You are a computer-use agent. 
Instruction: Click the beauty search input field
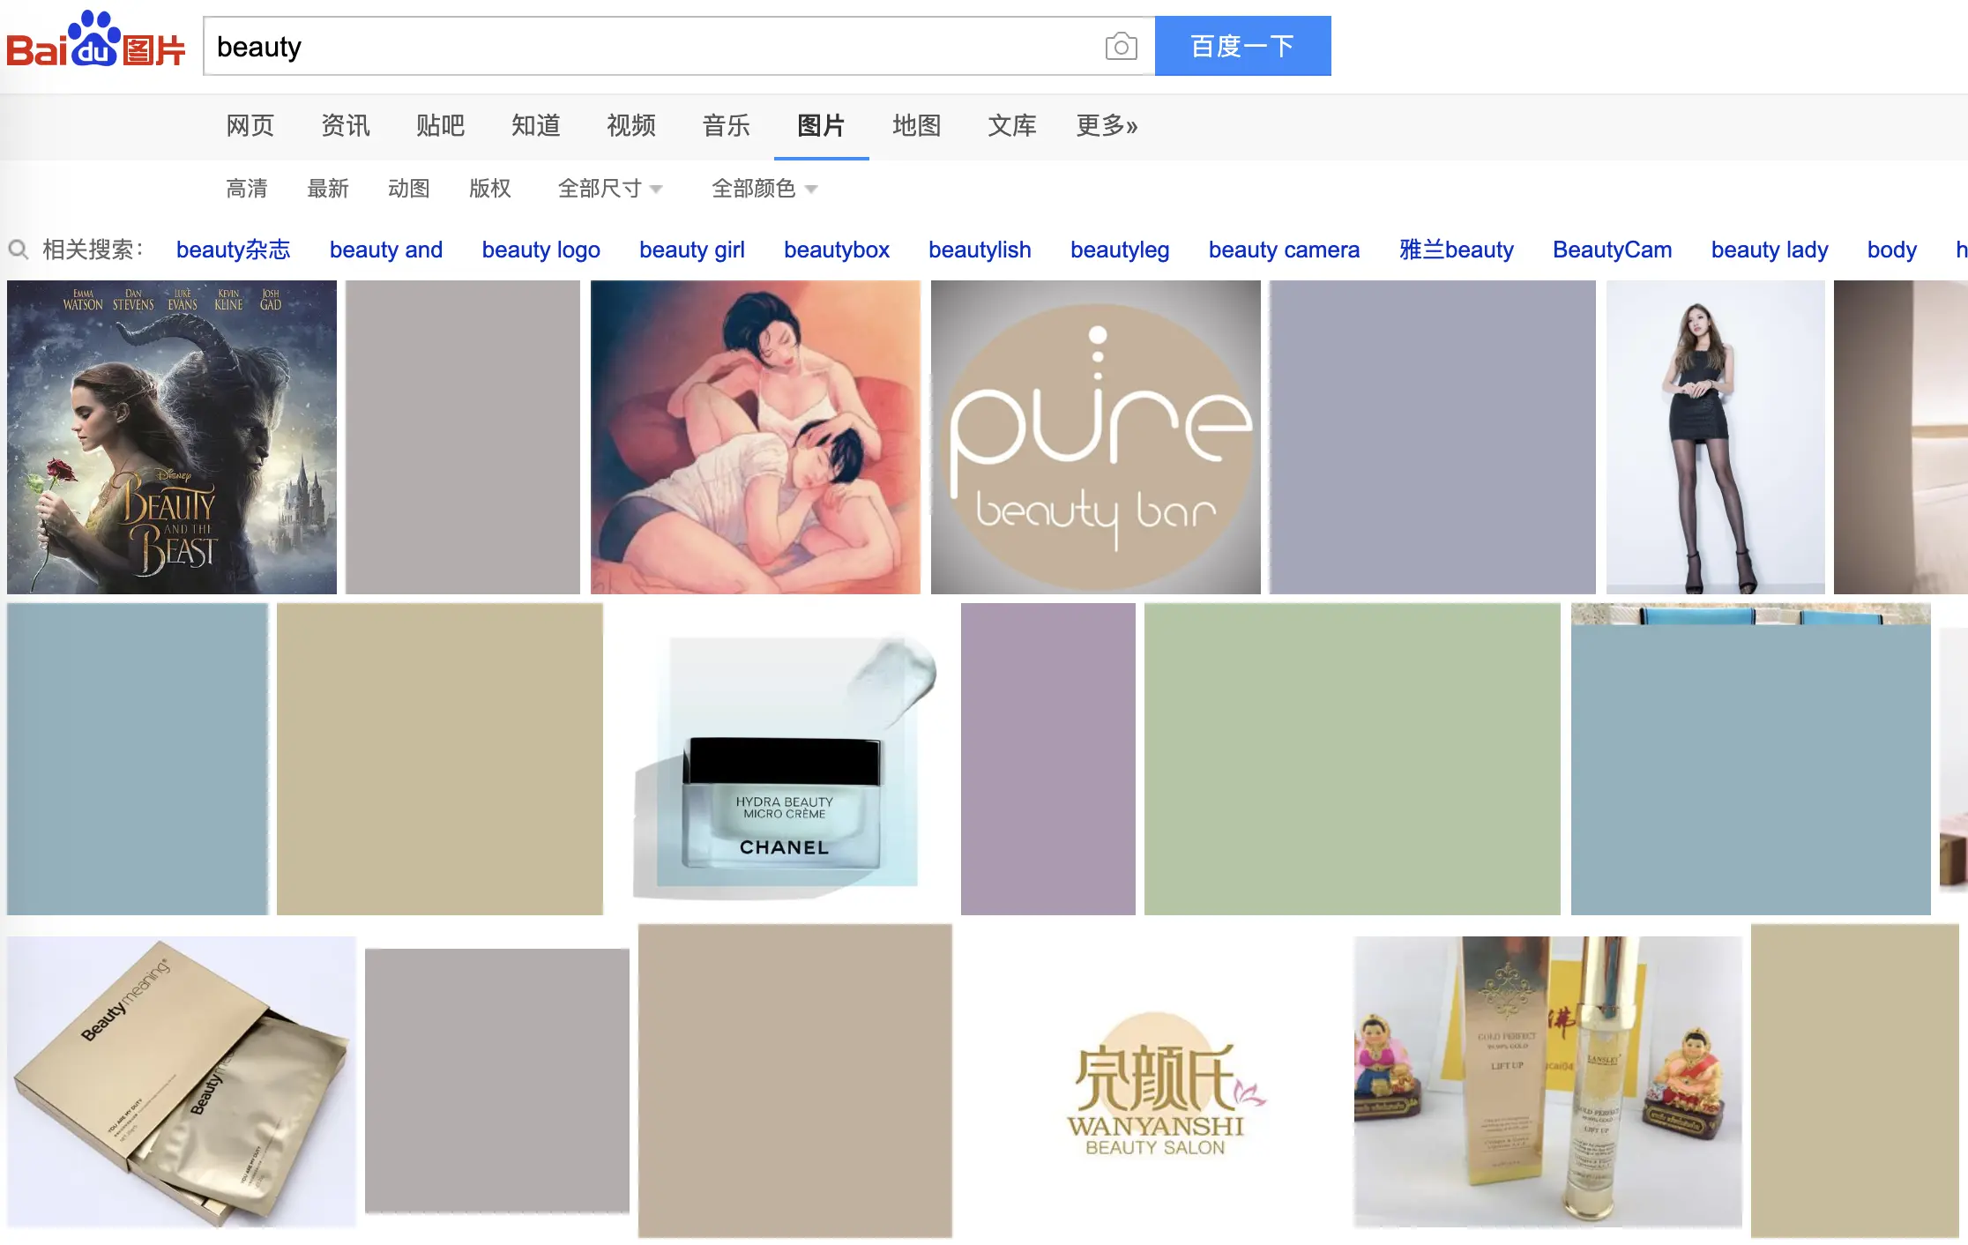click(652, 46)
